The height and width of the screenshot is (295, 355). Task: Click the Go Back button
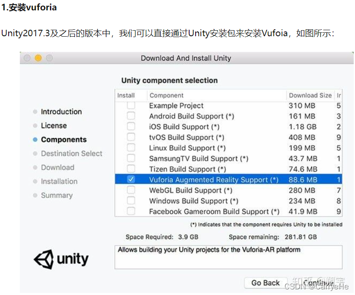coord(265,283)
